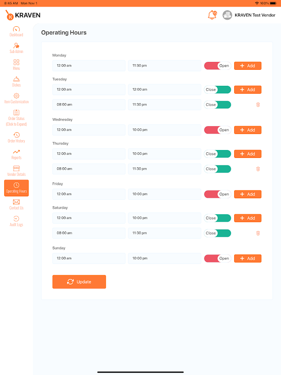Delete Tuesday's second time slot
Screen dimensions: 281x375
[258, 105]
